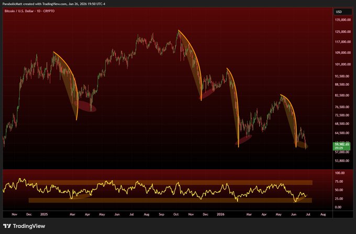Viewport: 356px width, 234px height.
Task: Click the 75.00 oscillator scale label
Action: pyautogui.click(x=339, y=182)
